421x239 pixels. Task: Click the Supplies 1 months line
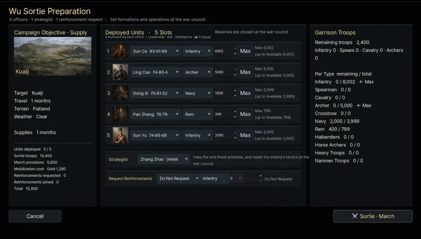(35, 132)
